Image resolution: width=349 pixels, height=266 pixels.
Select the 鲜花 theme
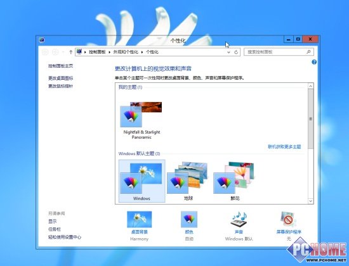(235, 181)
